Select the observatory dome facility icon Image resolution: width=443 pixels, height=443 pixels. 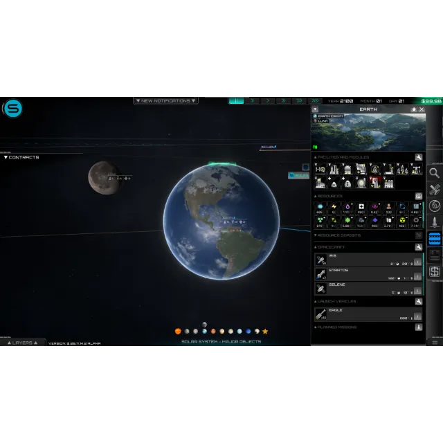tap(347, 169)
